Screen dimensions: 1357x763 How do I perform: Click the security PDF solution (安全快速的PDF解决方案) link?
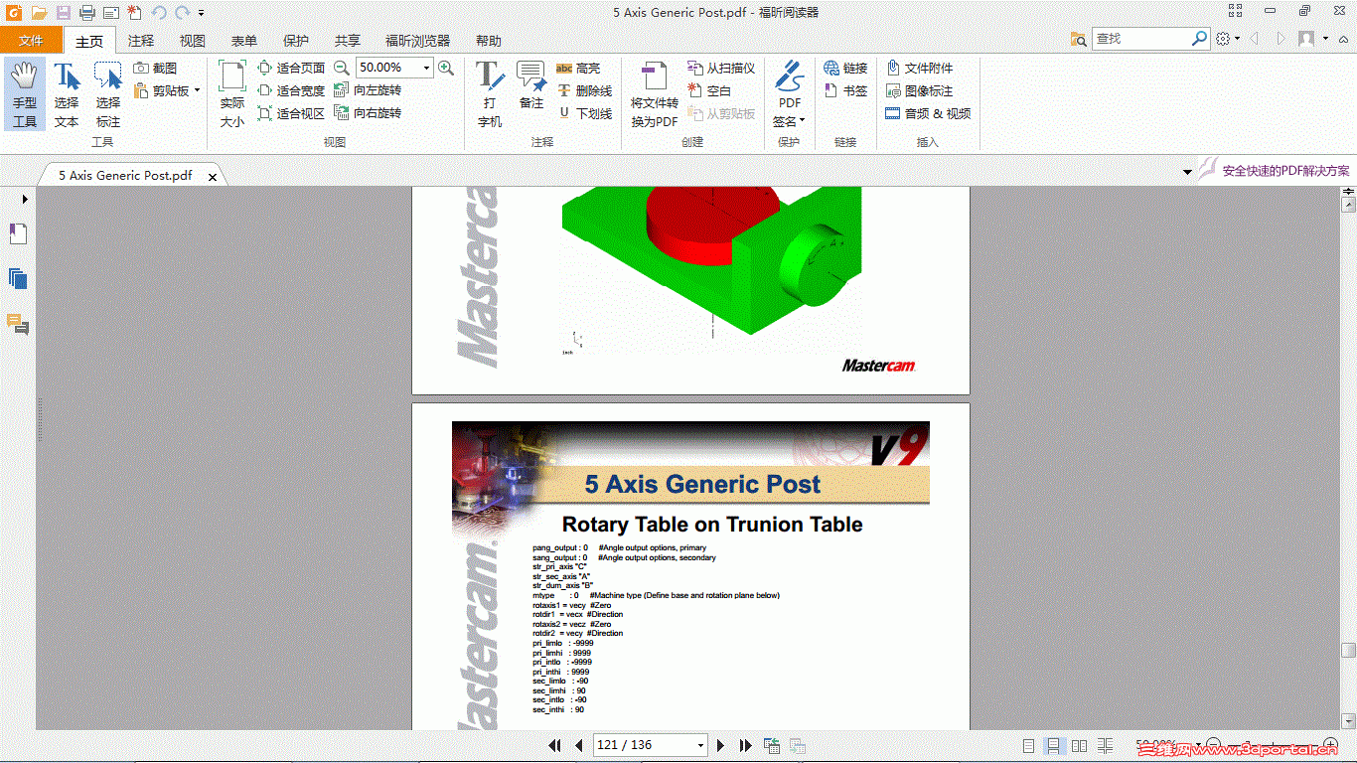1285,171
